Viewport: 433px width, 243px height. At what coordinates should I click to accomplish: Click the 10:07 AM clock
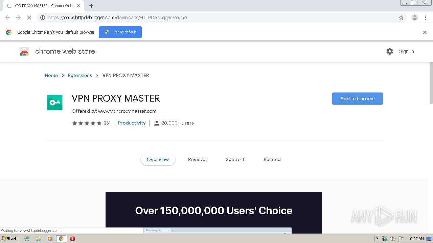[x=416, y=239]
